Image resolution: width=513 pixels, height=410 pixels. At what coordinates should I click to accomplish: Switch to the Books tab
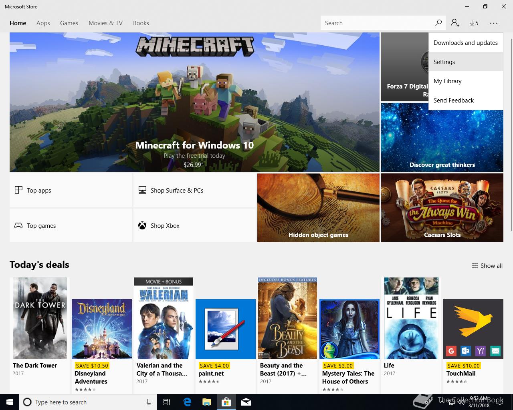point(141,23)
